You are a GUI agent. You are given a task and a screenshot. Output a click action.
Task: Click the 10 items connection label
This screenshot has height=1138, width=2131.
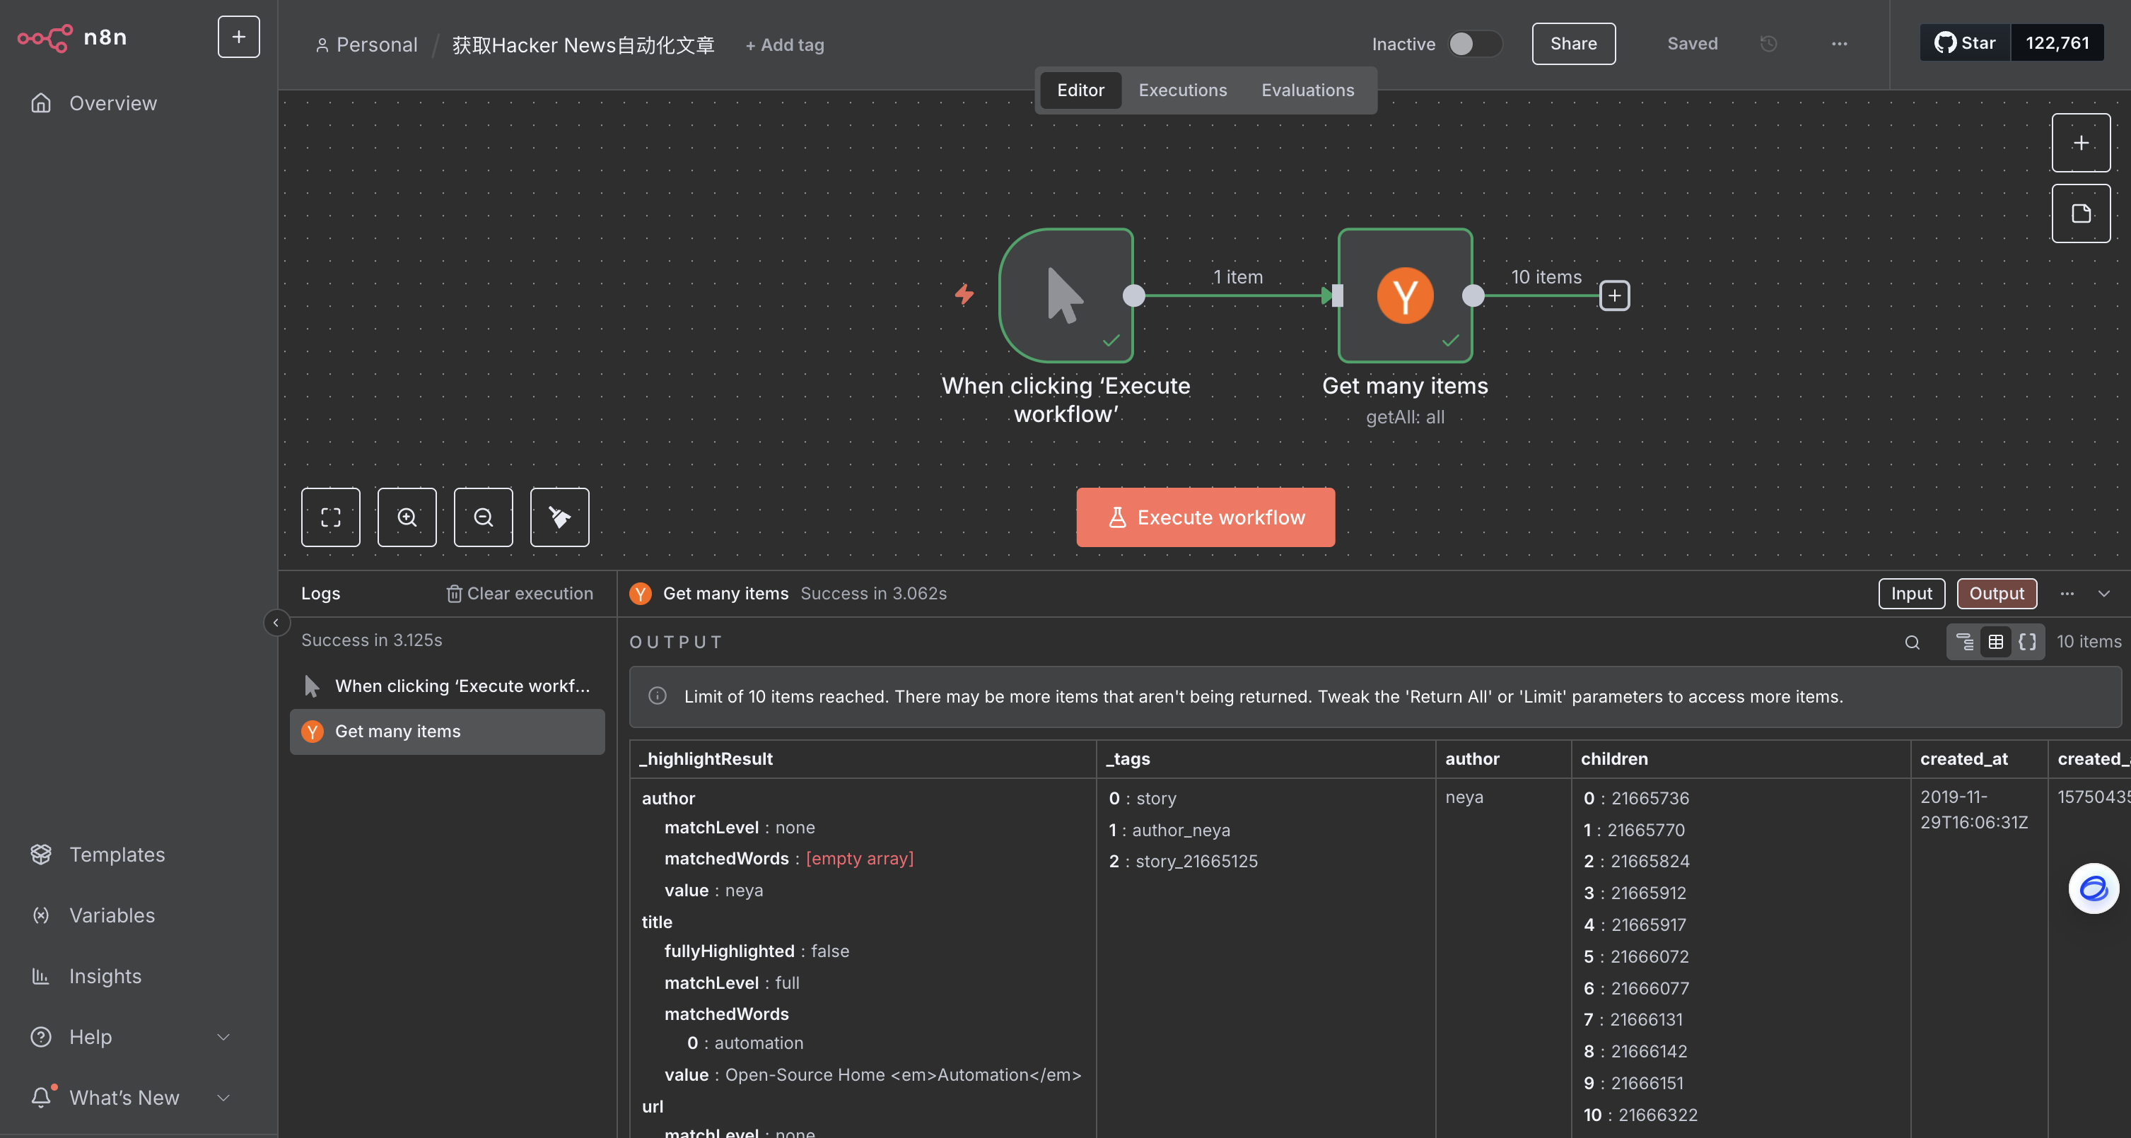[1546, 277]
